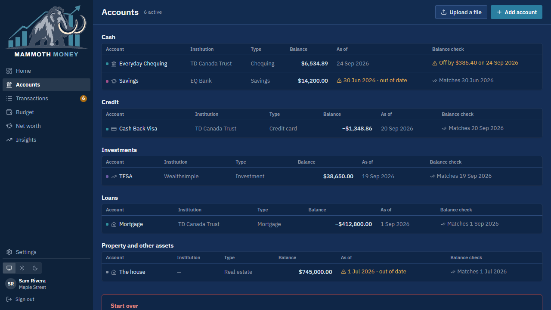Click the piggy bank icon beside Savings

coord(114,81)
